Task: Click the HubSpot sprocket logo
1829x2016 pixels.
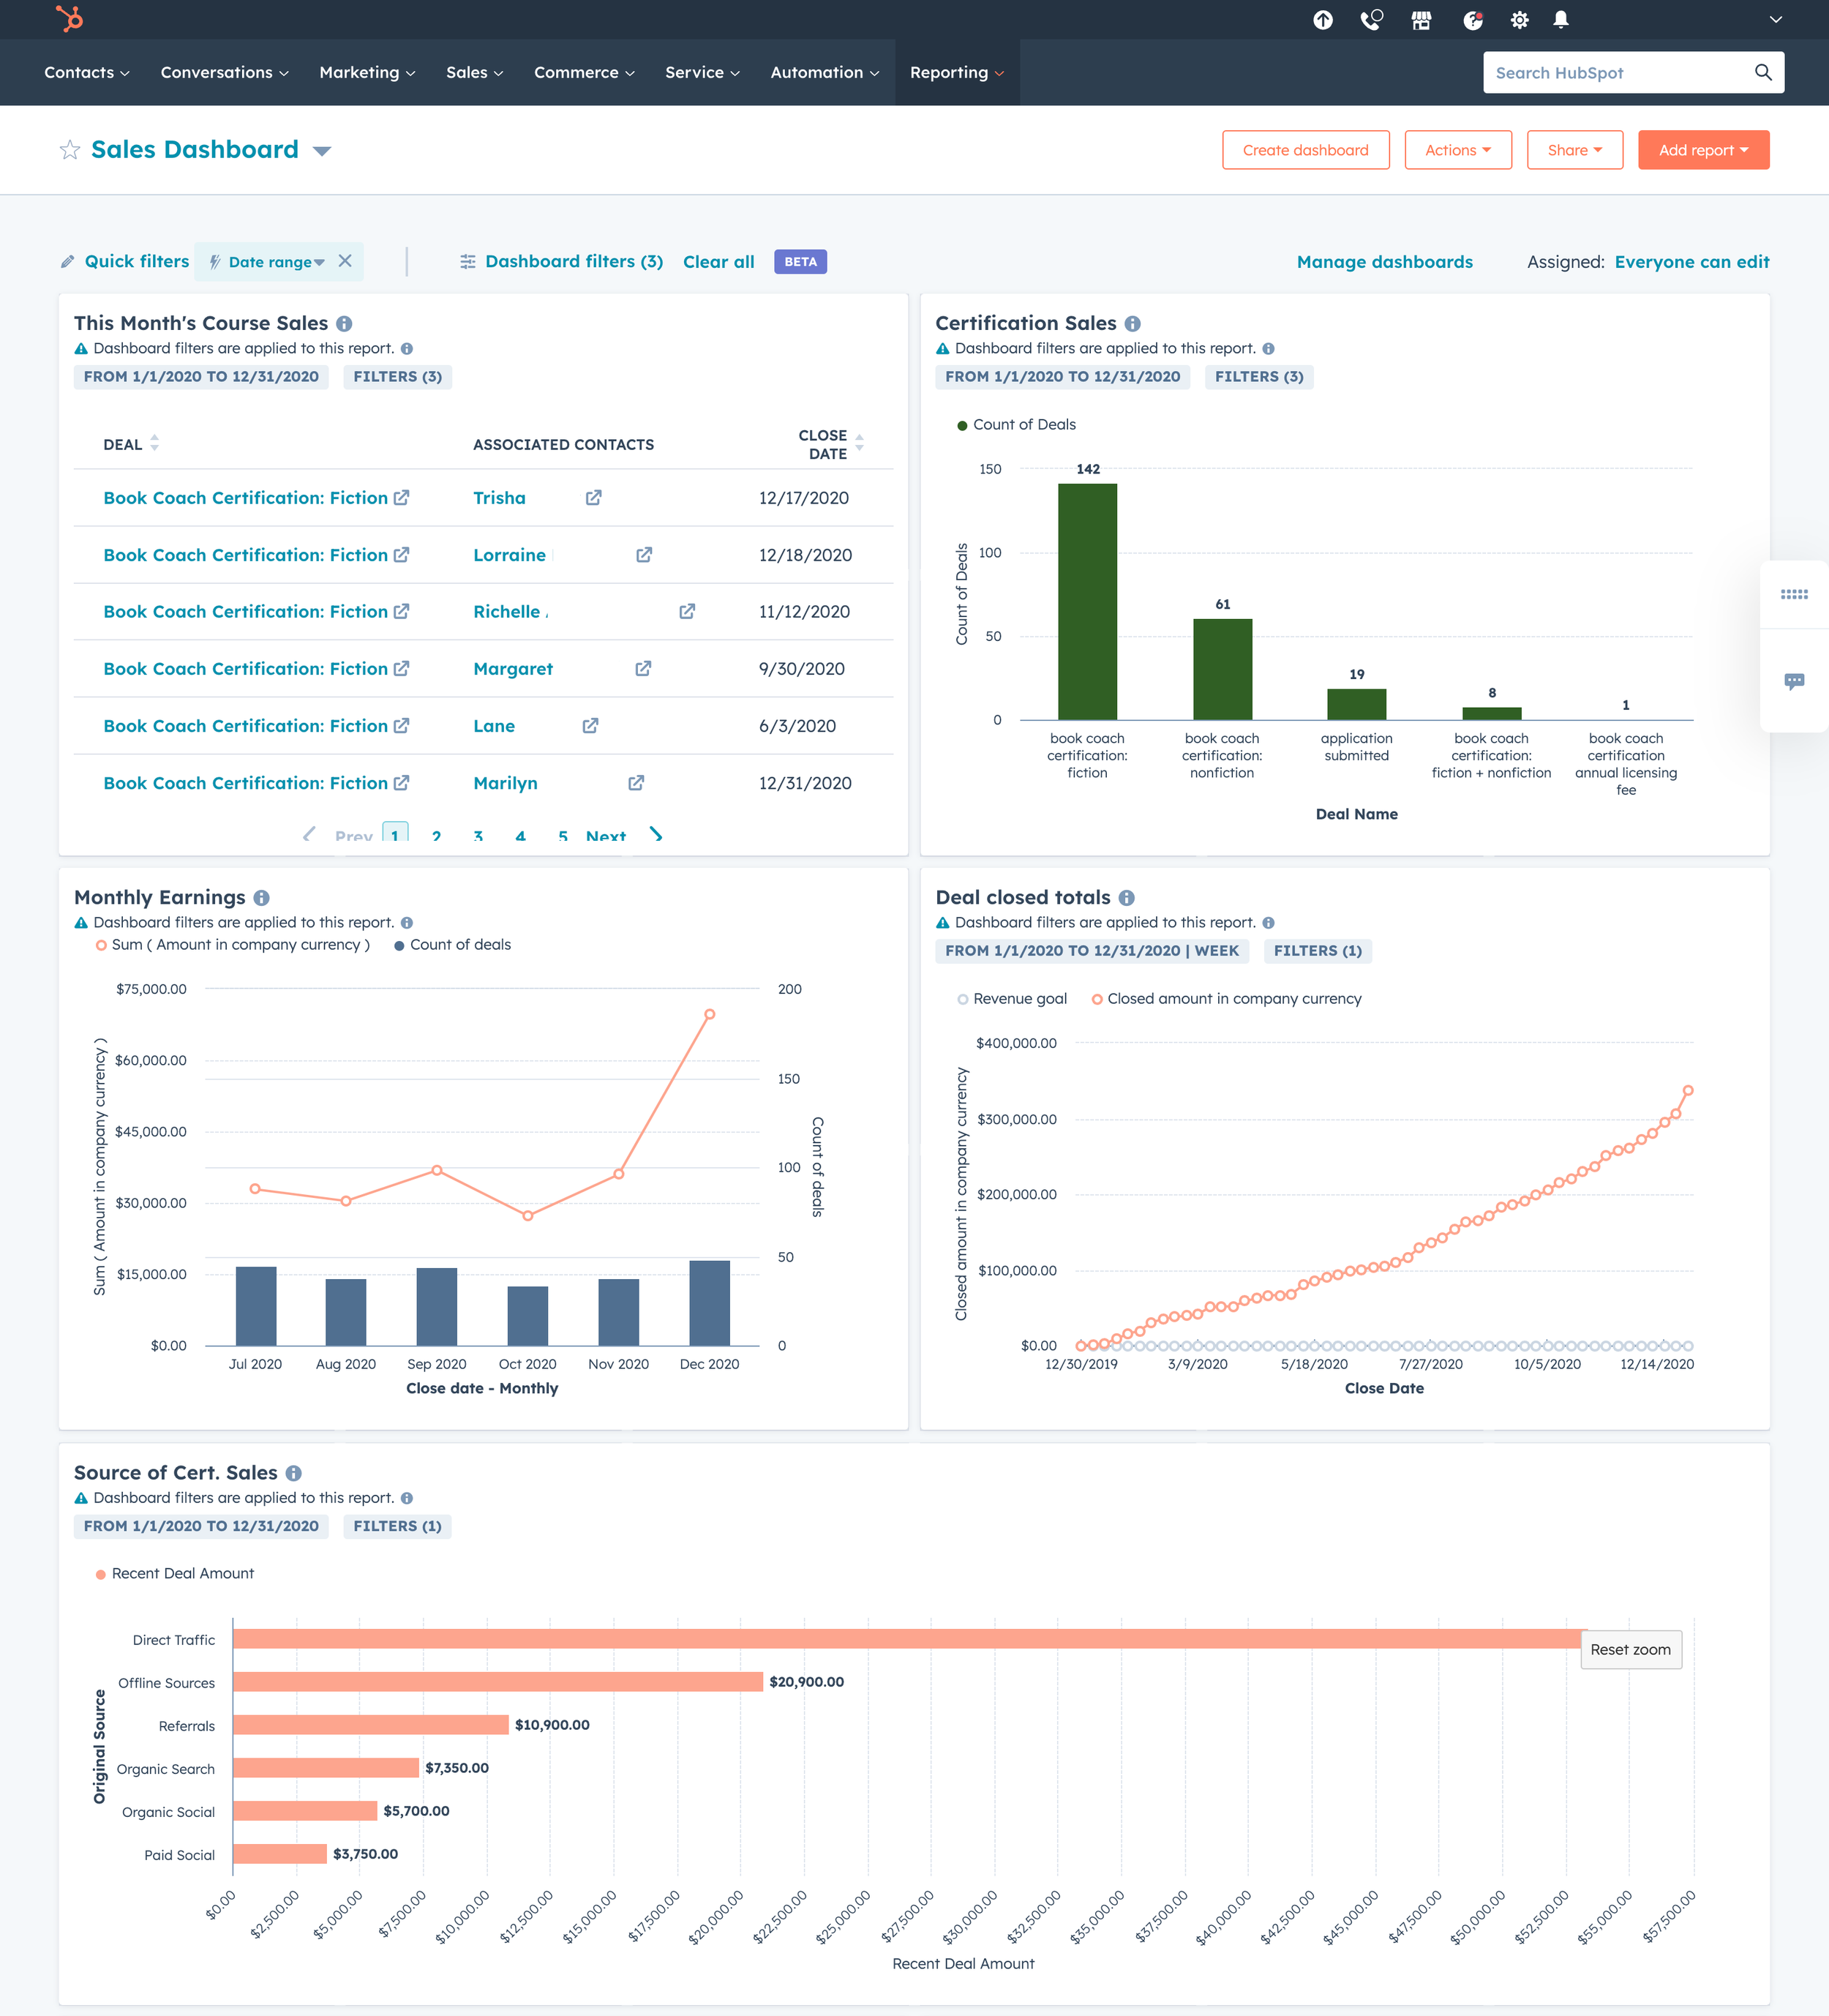Action: [x=69, y=19]
